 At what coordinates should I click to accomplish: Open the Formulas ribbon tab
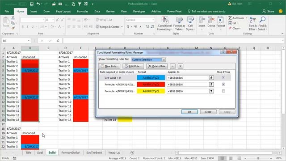(x=82, y=11)
